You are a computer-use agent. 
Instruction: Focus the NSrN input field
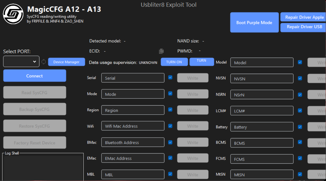click(x=262, y=95)
